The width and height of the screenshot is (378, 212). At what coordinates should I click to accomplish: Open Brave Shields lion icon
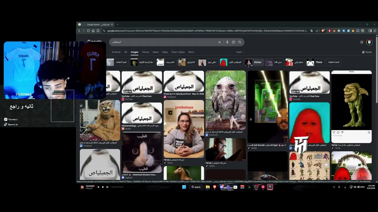[x=323, y=31]
